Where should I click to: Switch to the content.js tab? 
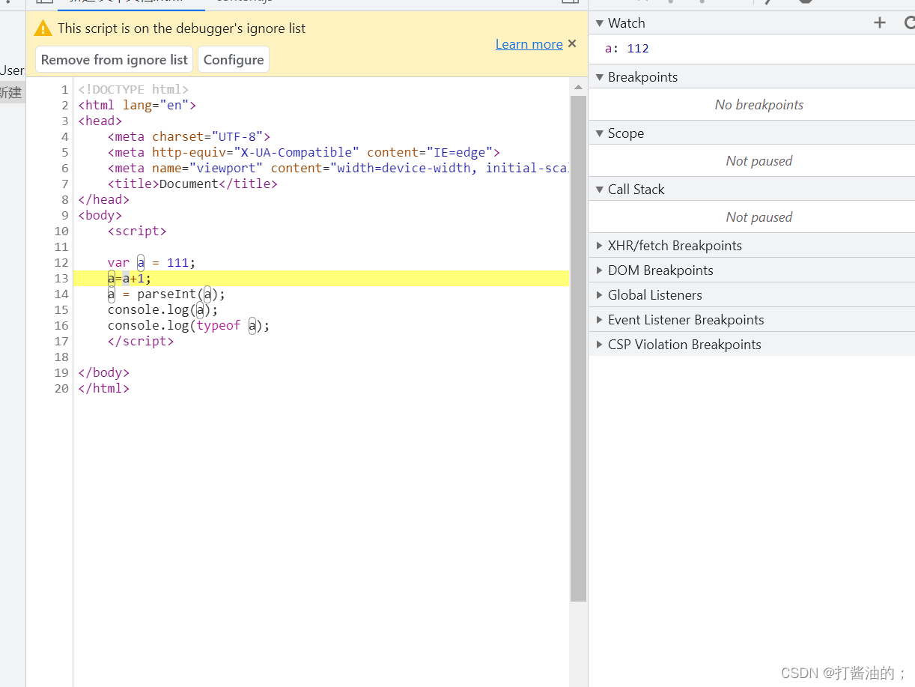[x=243, y=2]
